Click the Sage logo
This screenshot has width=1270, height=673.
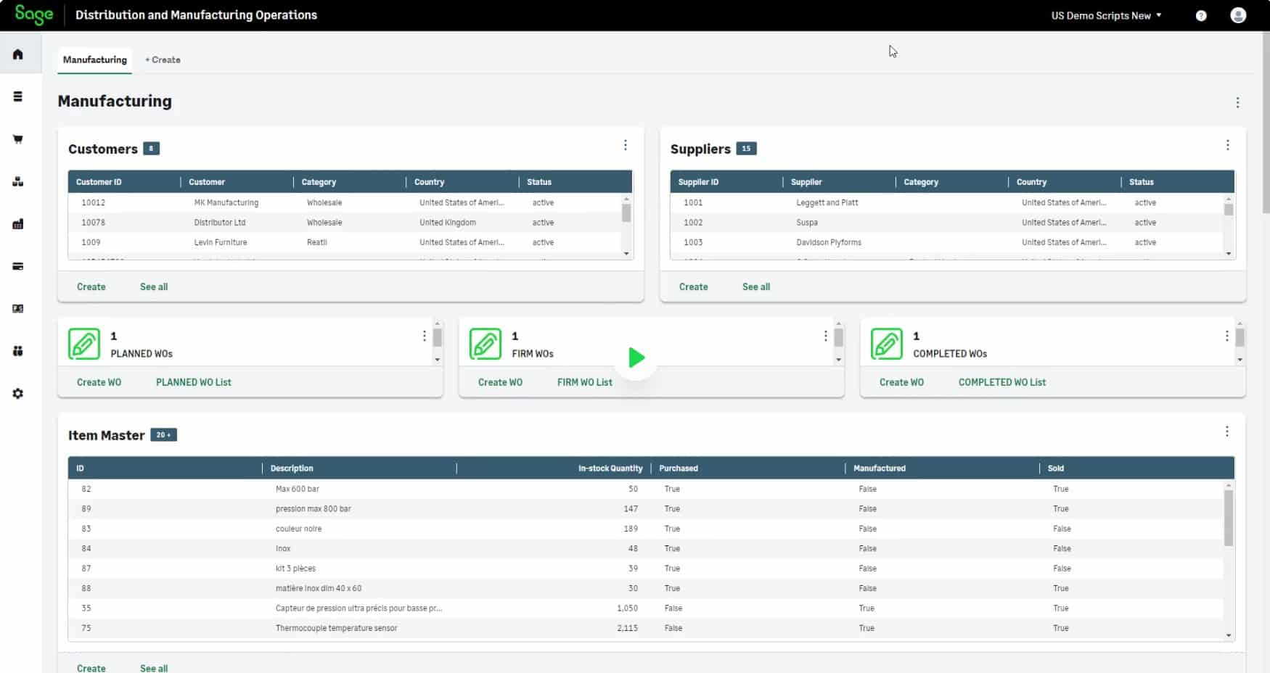click(34, 15)
